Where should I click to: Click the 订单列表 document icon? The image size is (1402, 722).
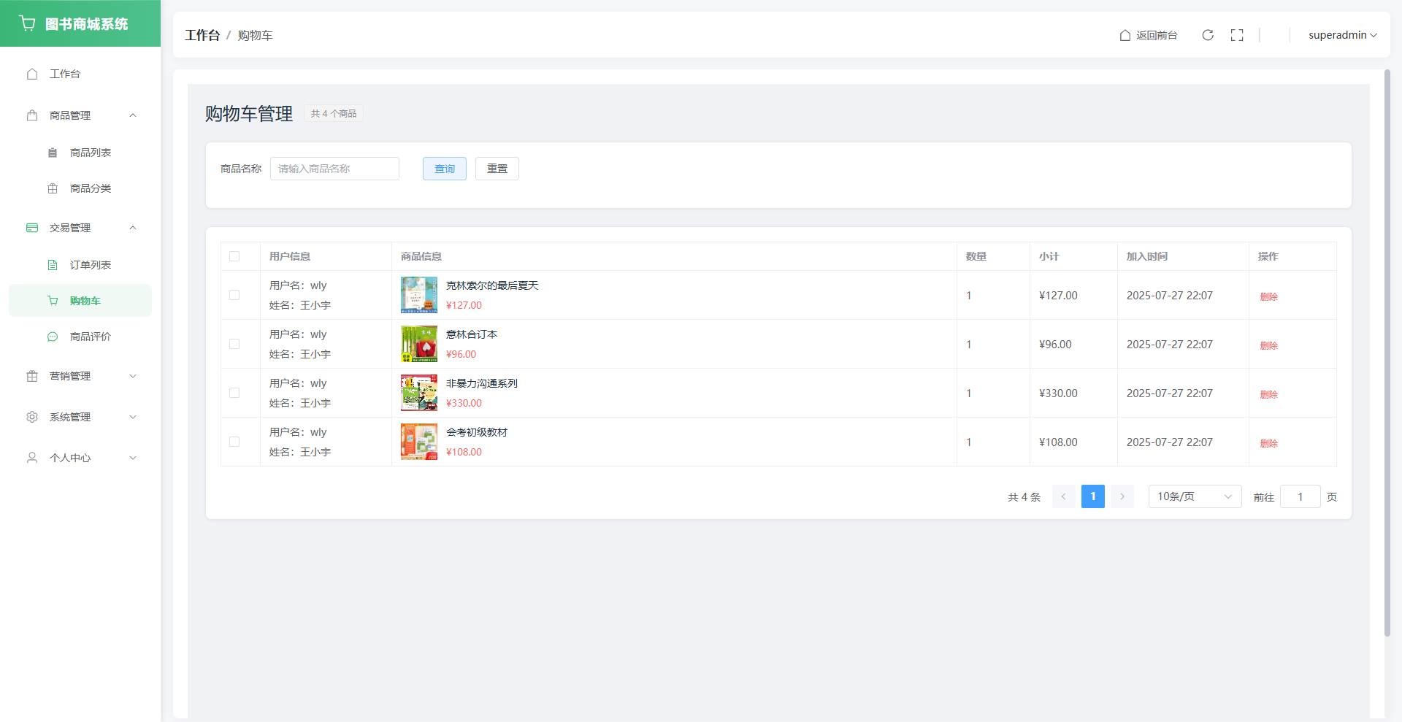[x=53, y=265]
